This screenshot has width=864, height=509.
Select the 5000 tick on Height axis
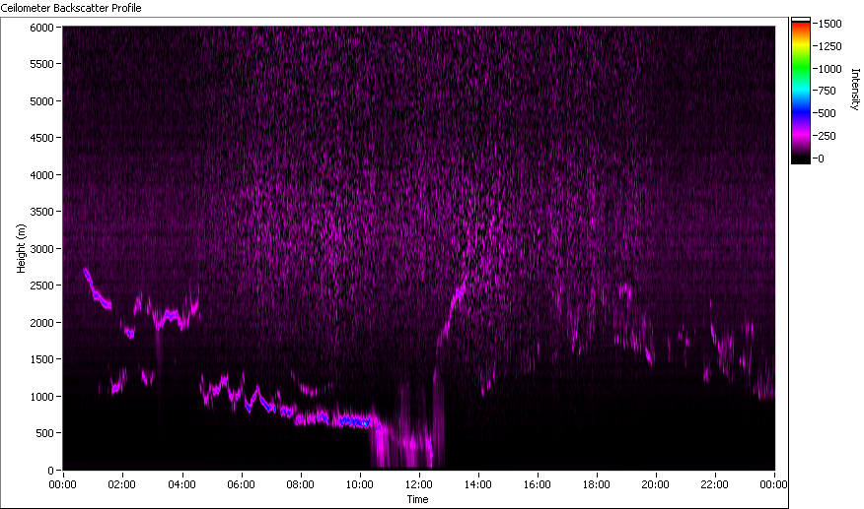click(41, 101)
